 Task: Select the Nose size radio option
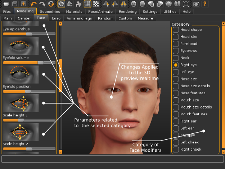tap(175, 79)
